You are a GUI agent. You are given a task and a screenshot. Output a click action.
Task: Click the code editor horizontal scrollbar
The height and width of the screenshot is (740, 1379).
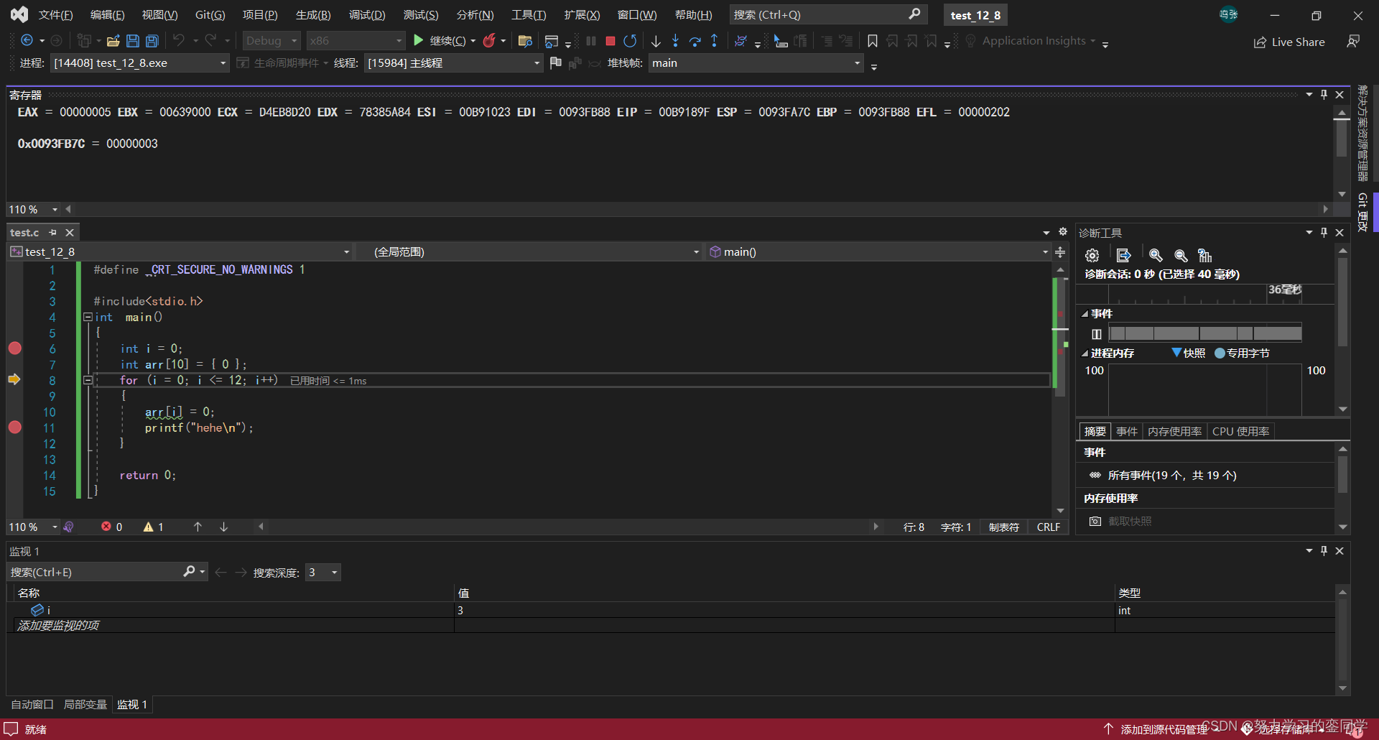[x=567, y=527]
